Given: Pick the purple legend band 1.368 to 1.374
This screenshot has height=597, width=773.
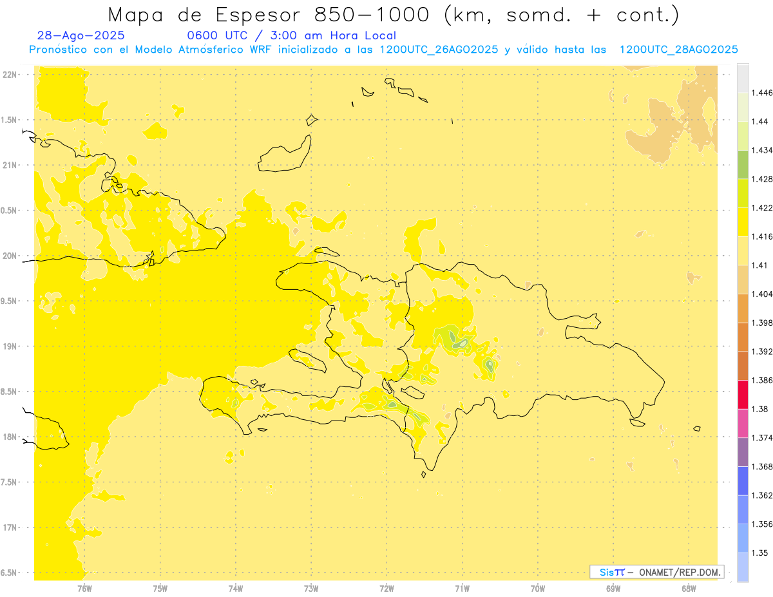Looking at the screenshot, I should click(743, 452).
